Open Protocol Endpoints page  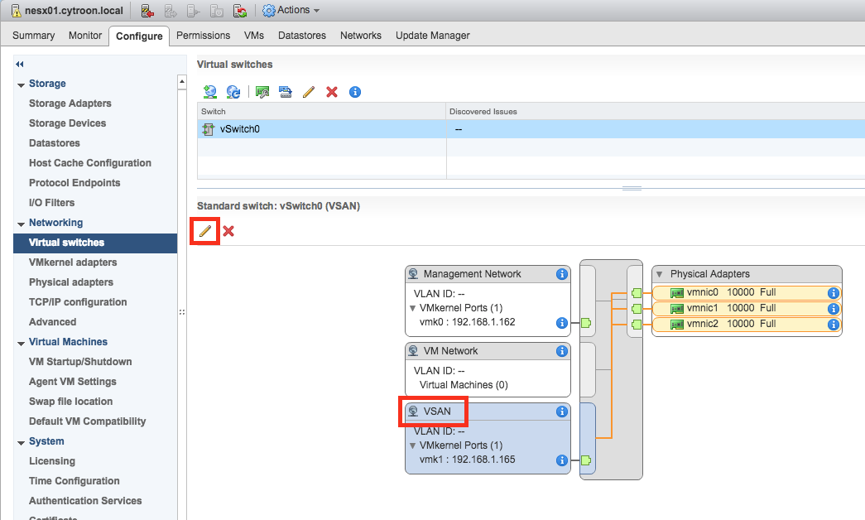(74, 183)
